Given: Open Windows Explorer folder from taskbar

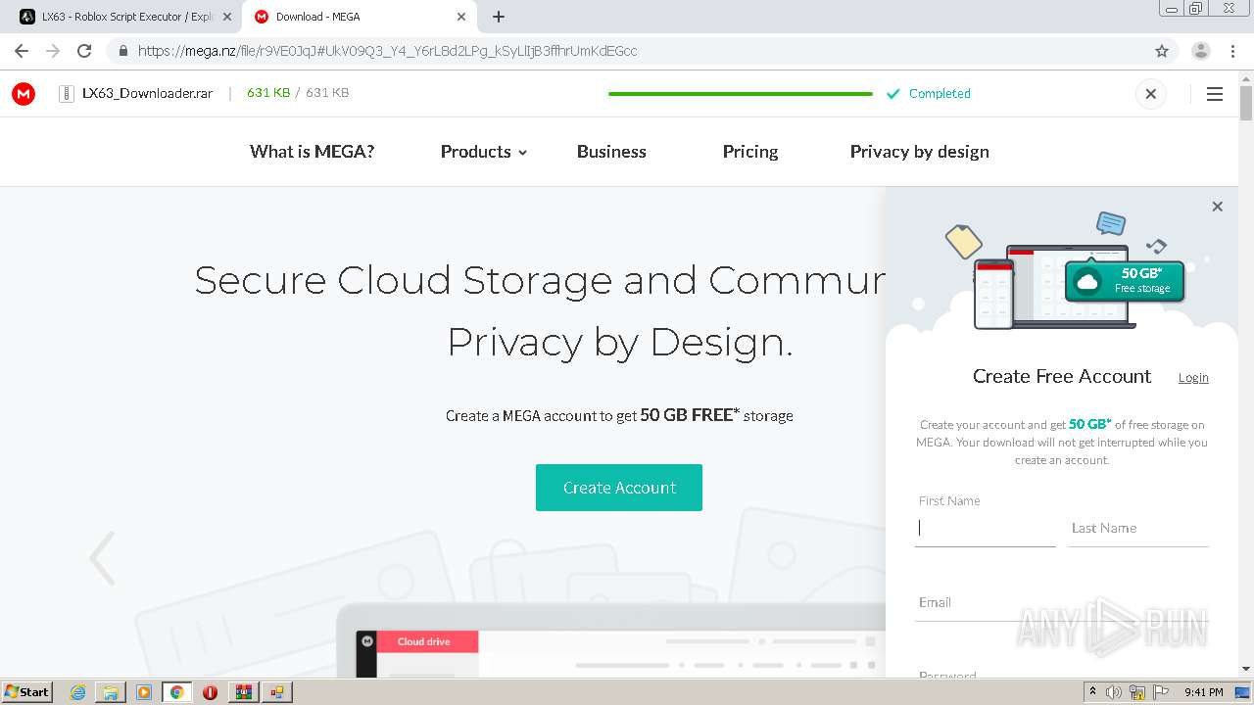Looking at the screenshot, I should pos(111,692).
